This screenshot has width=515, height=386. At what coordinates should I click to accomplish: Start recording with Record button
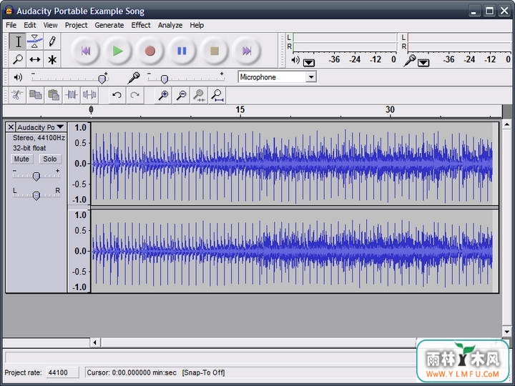pos(149,51)
